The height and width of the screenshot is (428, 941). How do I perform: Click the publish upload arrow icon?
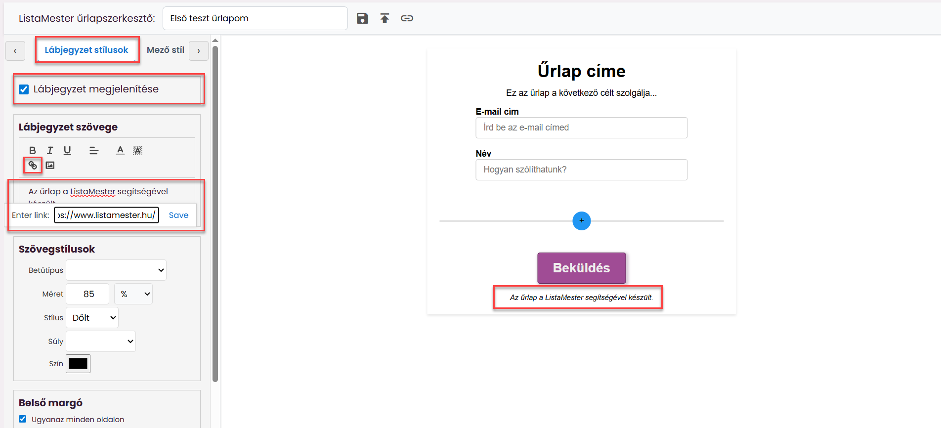[x=385, y=18]
